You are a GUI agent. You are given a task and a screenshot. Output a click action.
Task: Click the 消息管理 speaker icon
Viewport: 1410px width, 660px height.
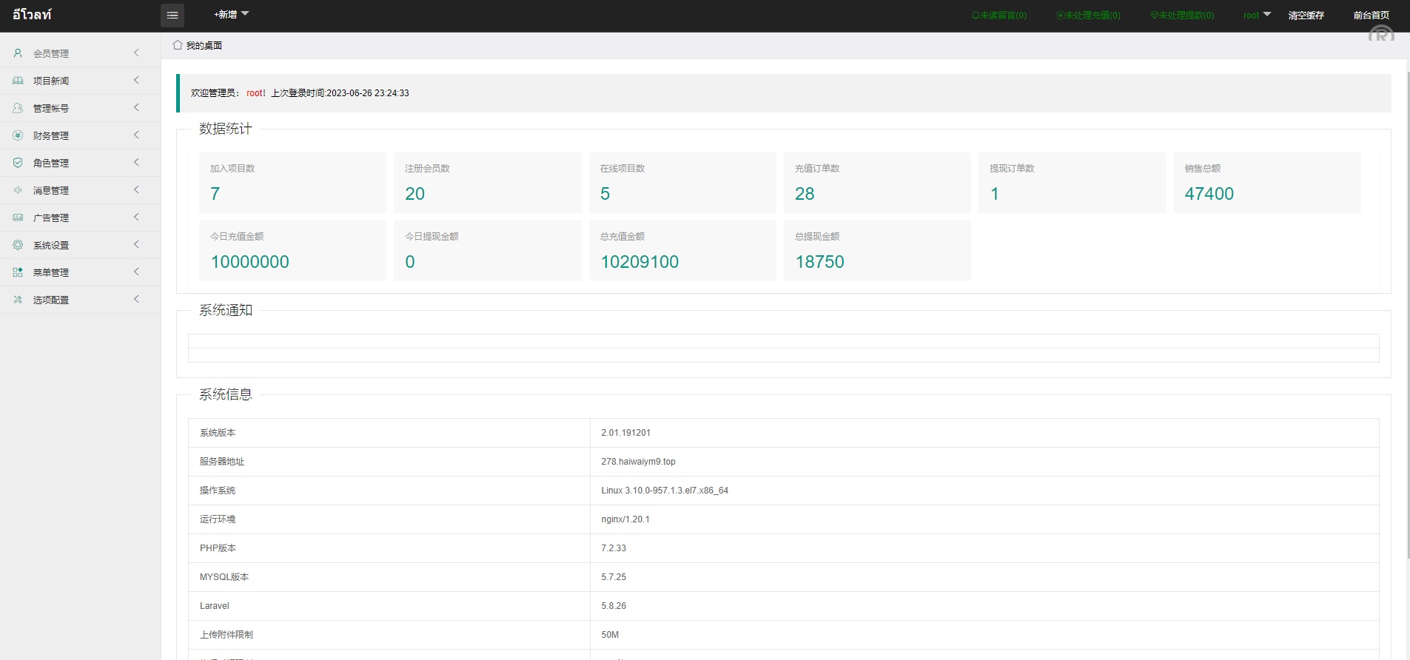18,190
